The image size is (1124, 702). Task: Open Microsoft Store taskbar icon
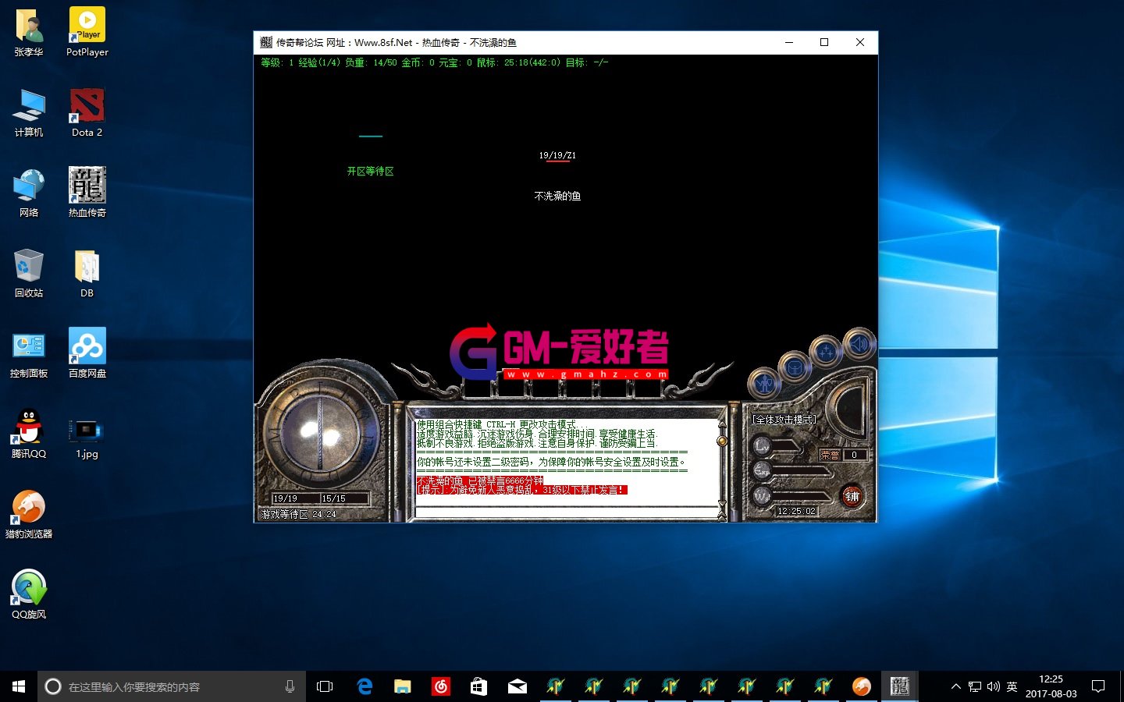click(478, 686)
